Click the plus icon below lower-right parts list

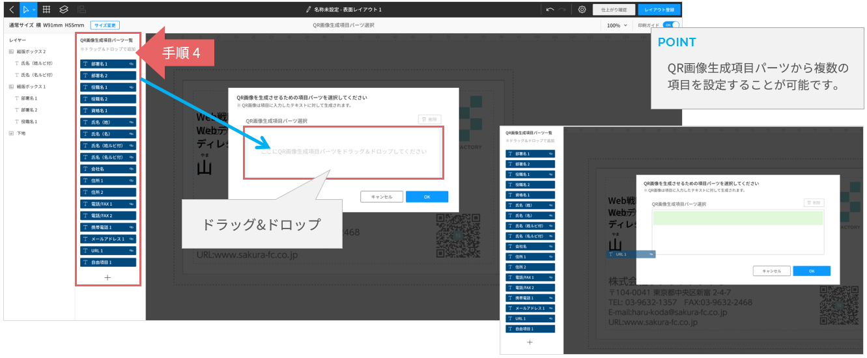[x=530, y=342]
